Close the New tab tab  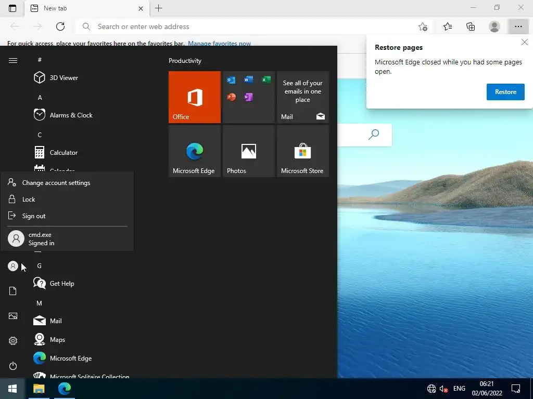tap(141, 8)
